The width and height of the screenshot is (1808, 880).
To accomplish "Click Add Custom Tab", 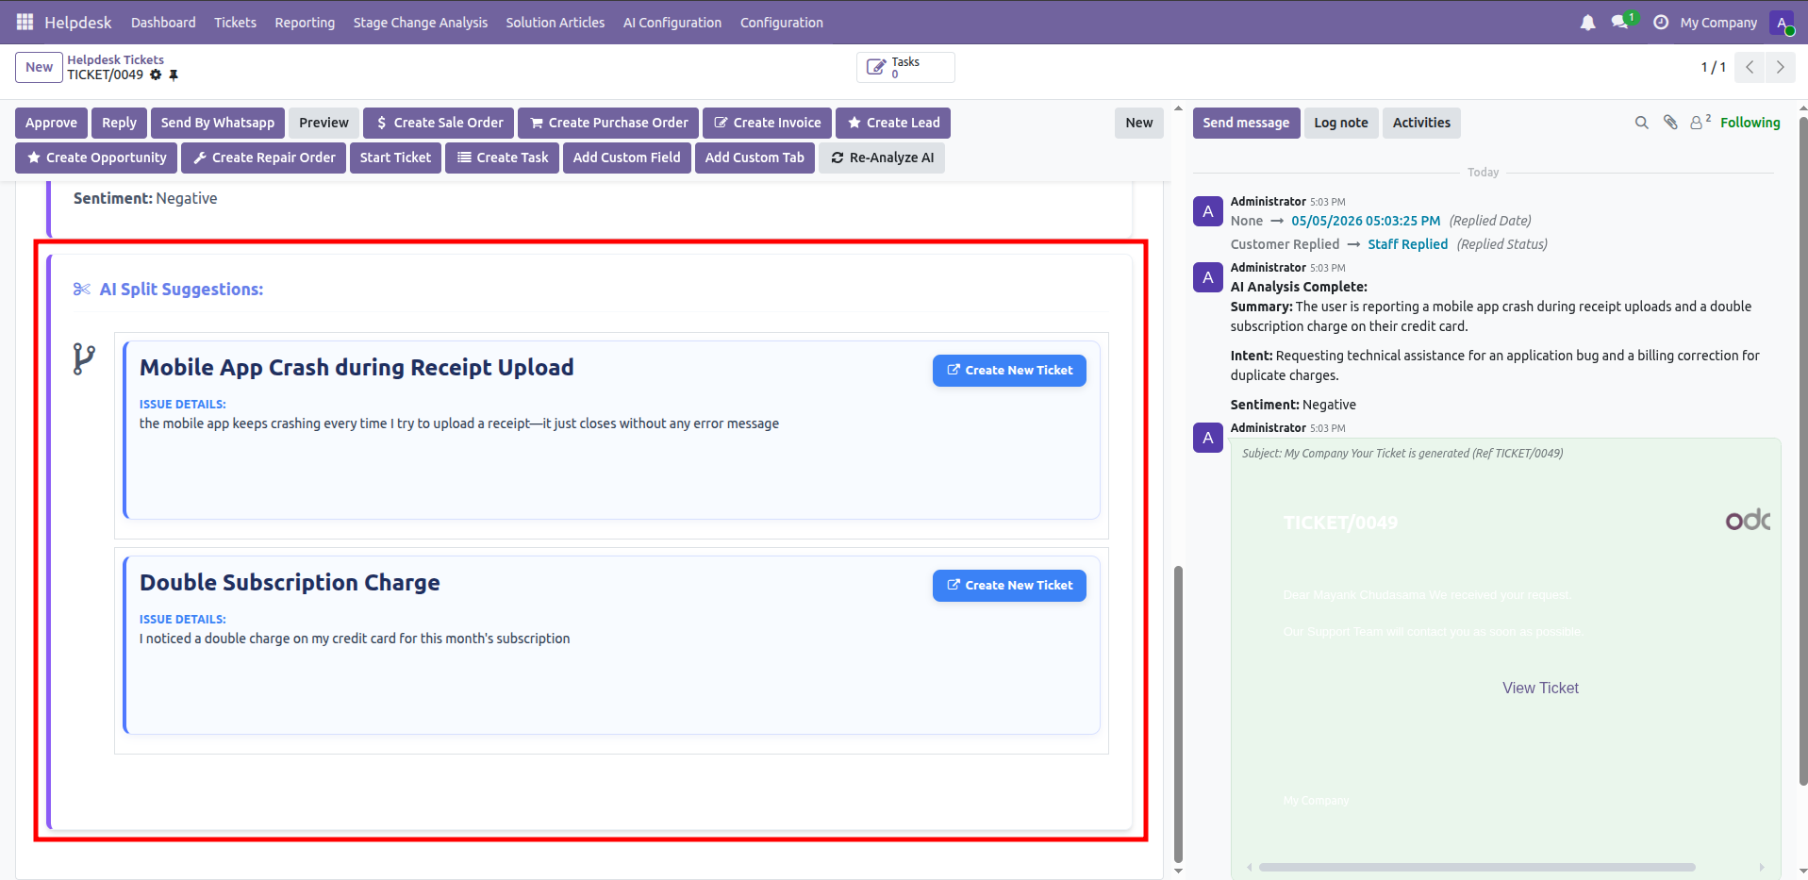I will (755, 158).
